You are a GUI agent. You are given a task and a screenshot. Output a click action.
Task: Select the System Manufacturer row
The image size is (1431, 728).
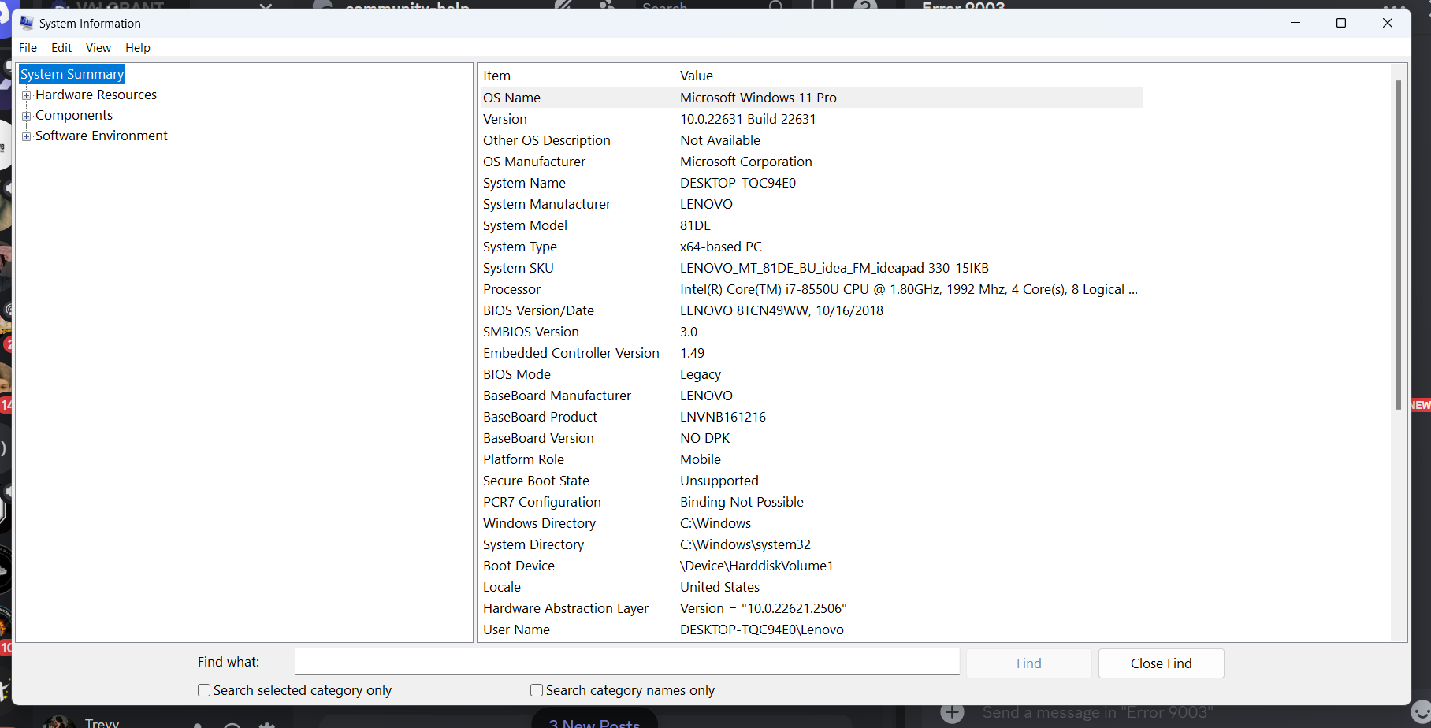[x=812, y=204]
